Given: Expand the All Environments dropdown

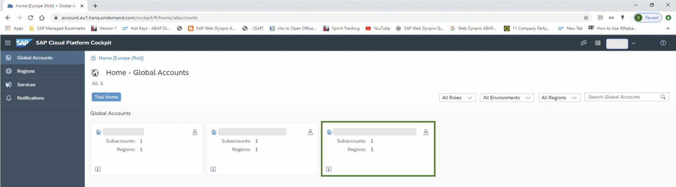Looking at the screenshot, I should [507, 97].
